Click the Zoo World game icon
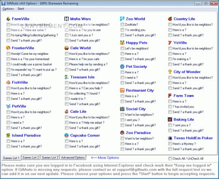This screenshot has height=179, width=219. pyautogui.click(x=122, y=19)
